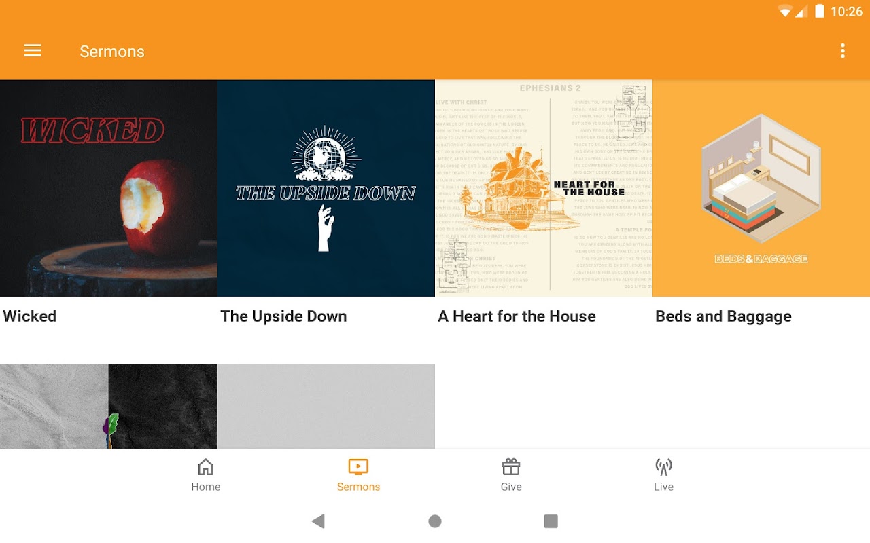Open the Beds & Baggage artwork
870x543 pixels.
pos(761,188)
